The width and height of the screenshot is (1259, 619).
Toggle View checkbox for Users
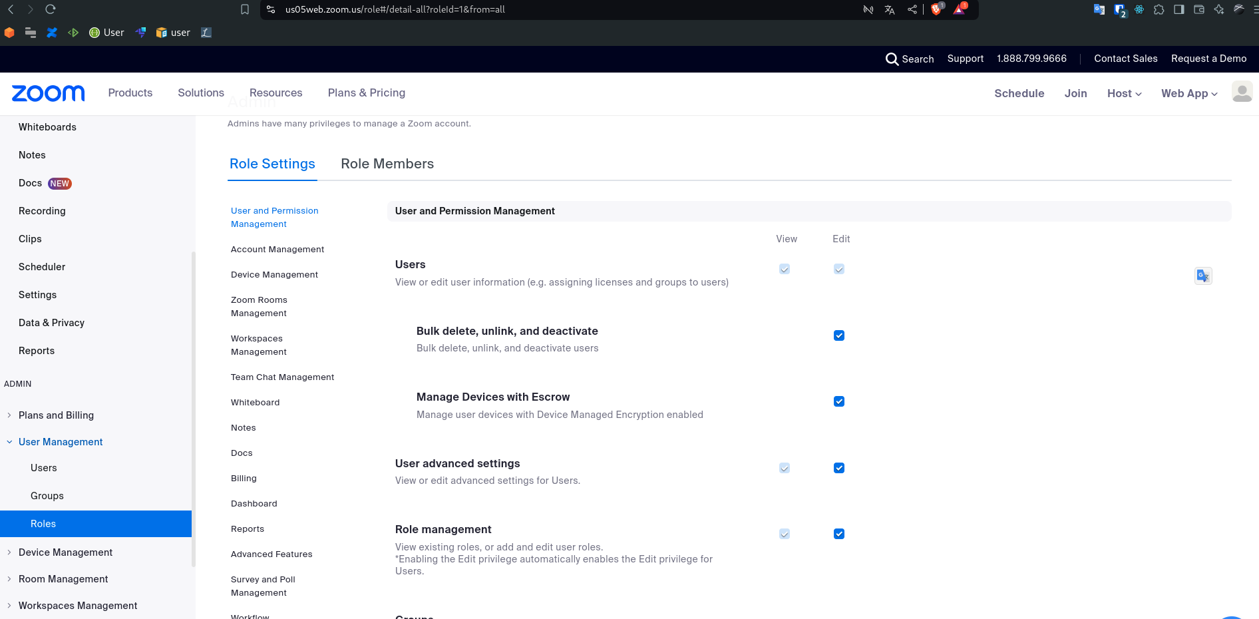point(785,269)
